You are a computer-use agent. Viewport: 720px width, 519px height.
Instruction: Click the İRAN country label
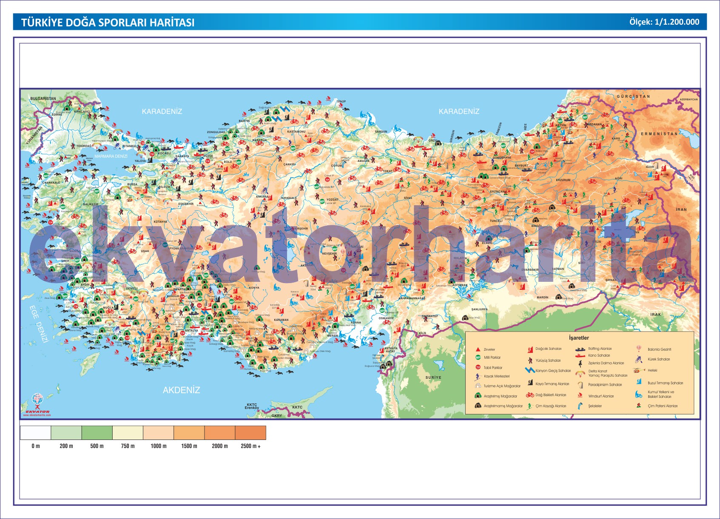(x=681, y=210)
